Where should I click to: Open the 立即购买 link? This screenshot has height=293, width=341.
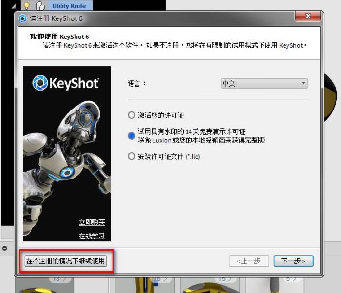[x=92, y=222]
